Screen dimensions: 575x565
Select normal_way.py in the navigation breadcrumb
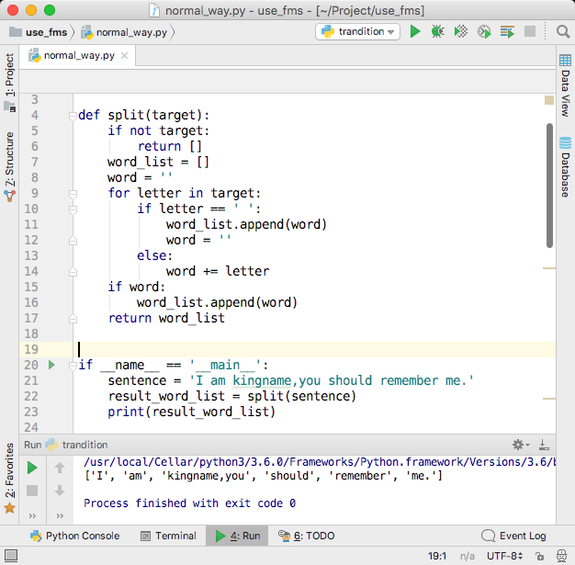pos(125,32)
